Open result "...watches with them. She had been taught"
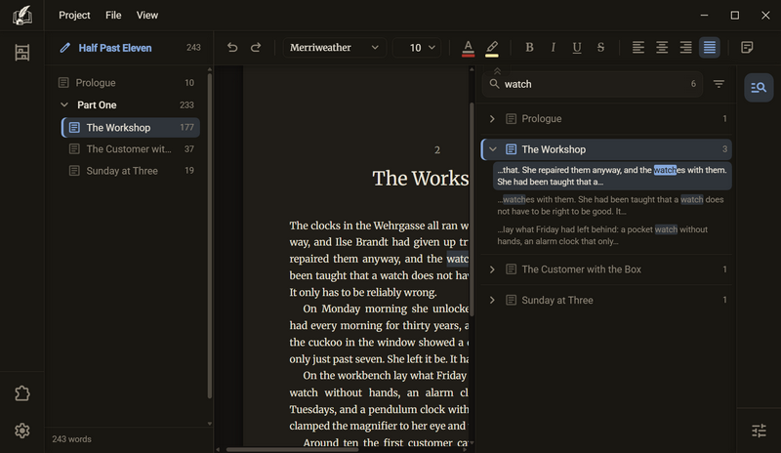 click(x=612, y=205)
